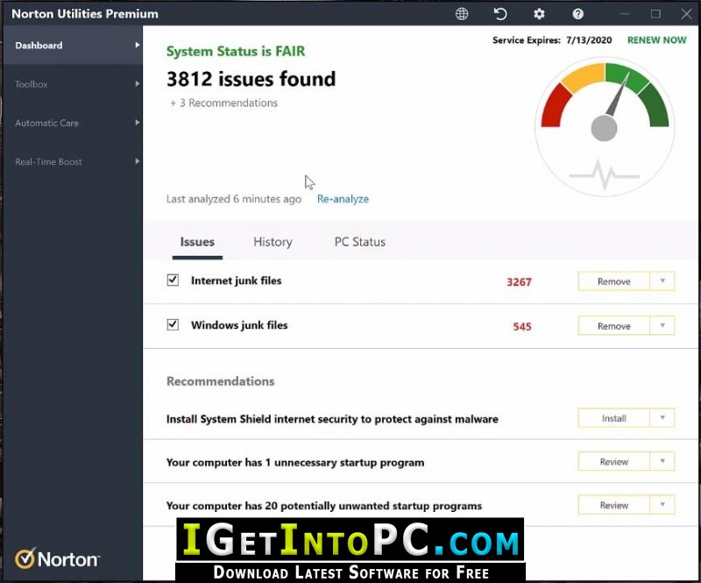
Task: Review the 20 potentially unwanted startup programs
Action: 613,506
